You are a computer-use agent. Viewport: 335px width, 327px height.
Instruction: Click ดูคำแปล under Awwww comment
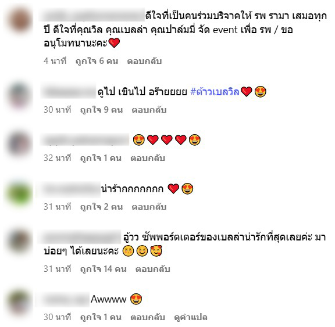coord(191,317)
